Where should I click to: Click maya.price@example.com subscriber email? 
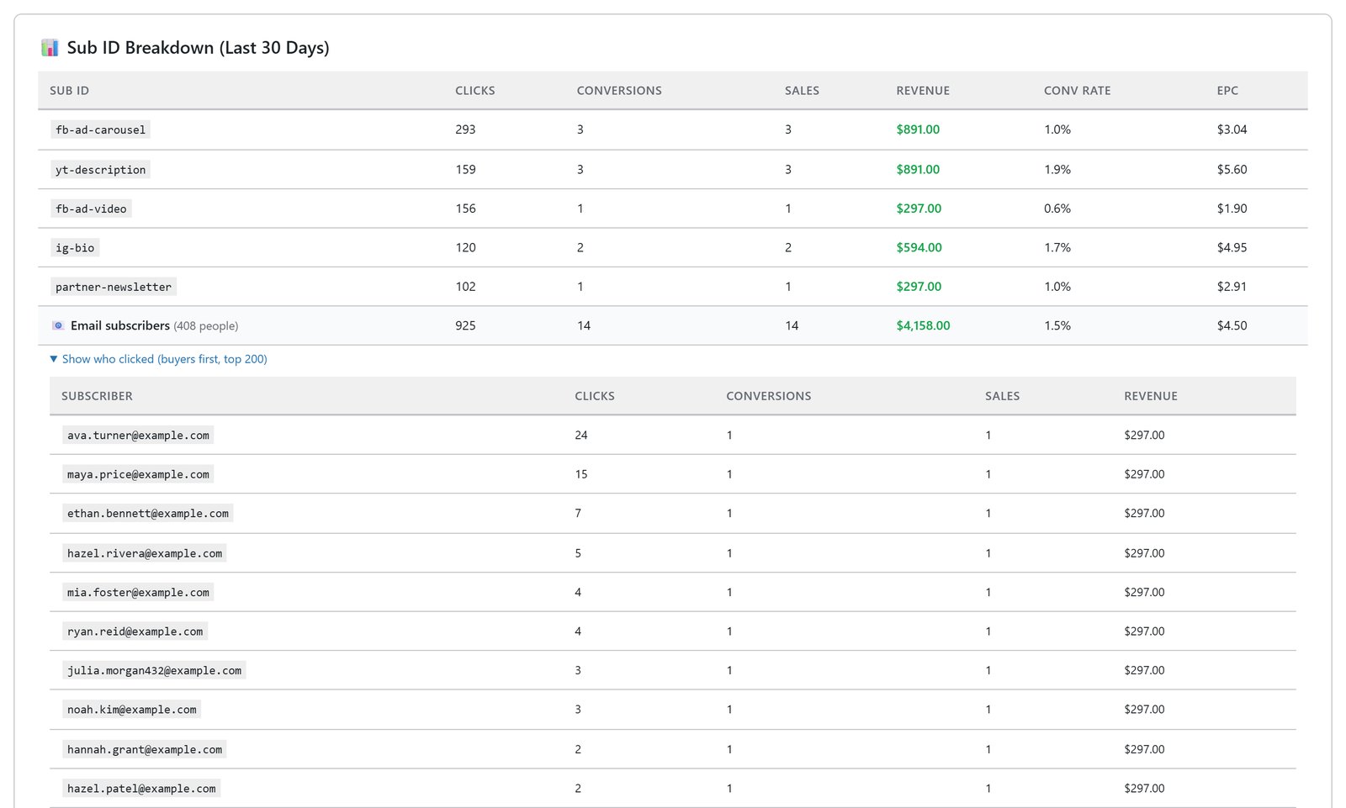(x=138, y=474)
